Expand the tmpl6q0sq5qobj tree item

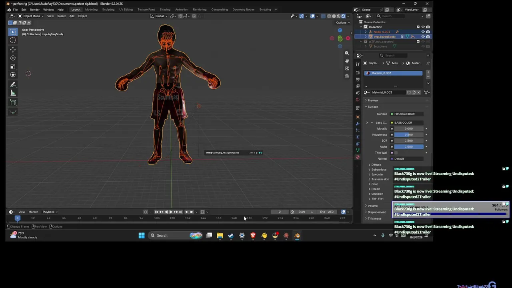point(366,36)
